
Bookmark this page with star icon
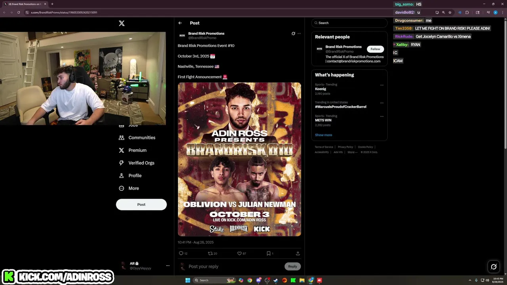click(450, 12)
